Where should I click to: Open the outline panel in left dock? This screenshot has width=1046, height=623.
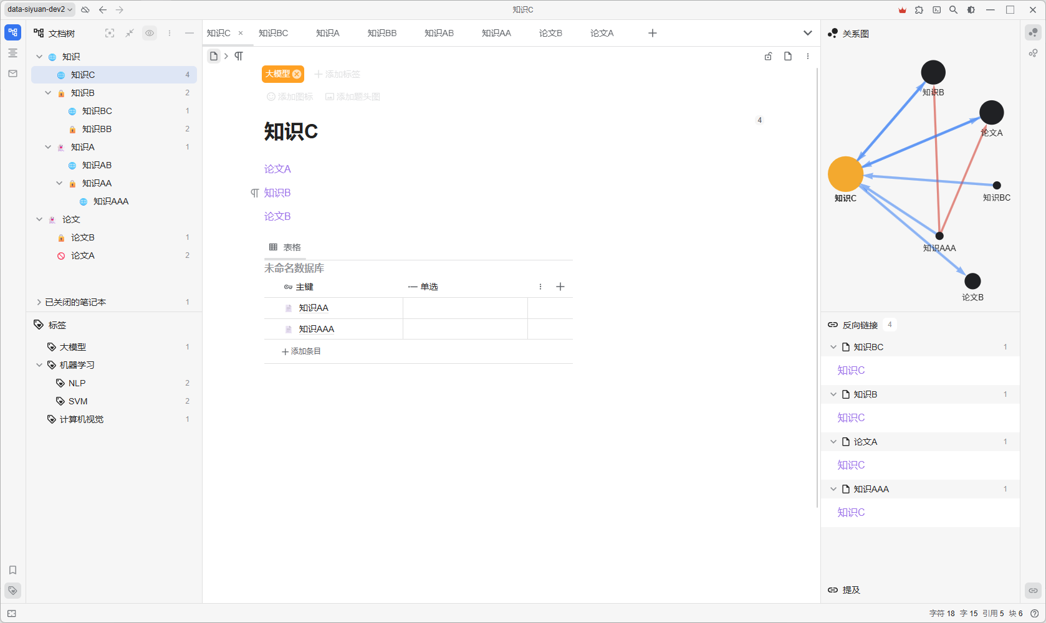click(12, 53)
